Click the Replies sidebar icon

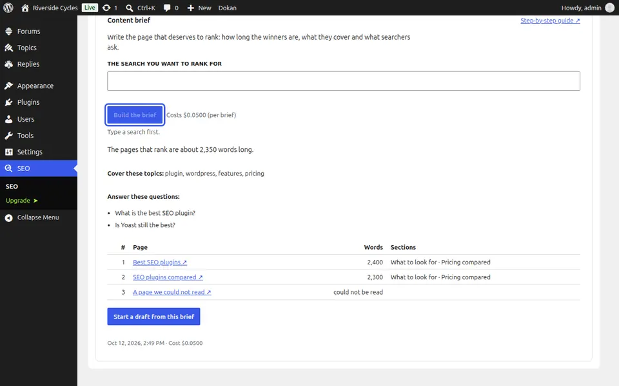(x=8, y=64)
